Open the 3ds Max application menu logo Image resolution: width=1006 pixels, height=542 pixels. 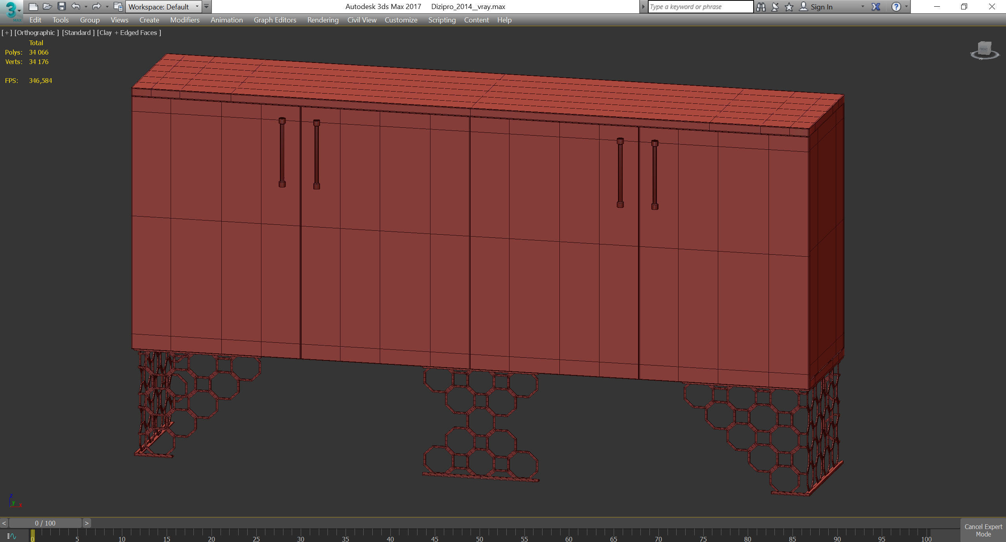pyautogui.click(x=11, y=11)
